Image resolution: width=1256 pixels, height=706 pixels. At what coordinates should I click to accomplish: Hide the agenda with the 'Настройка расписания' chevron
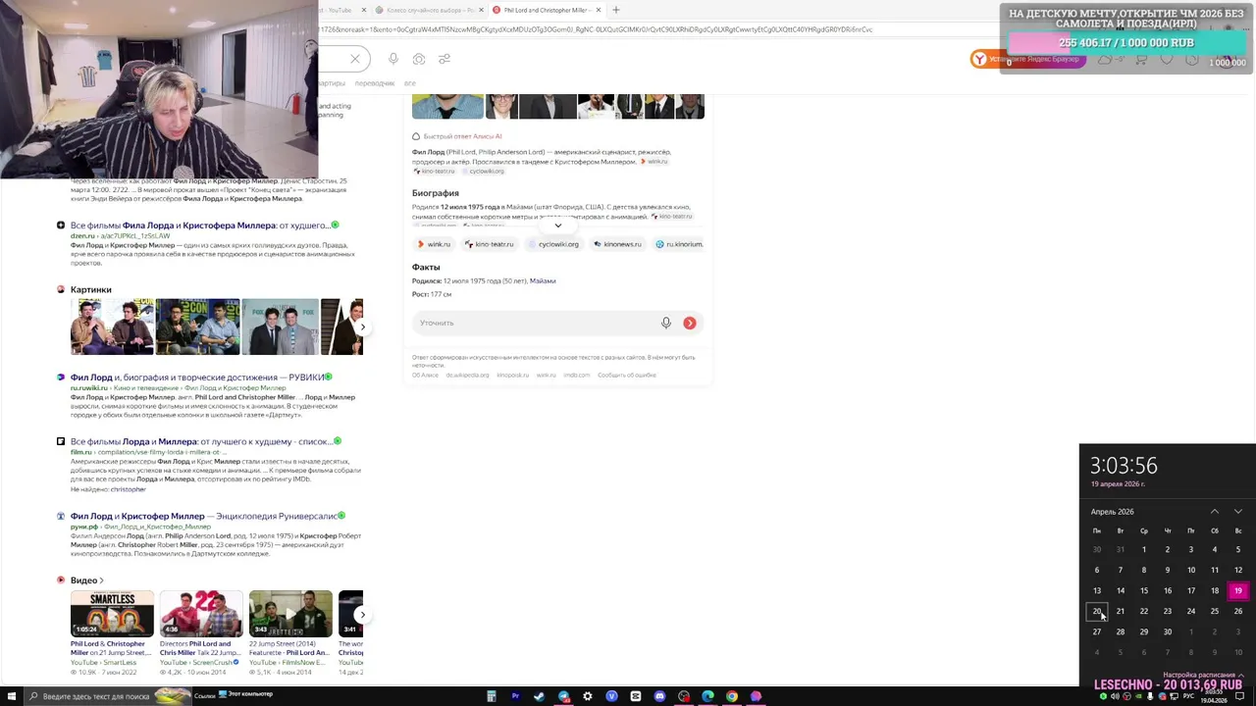coord(1242,676)
